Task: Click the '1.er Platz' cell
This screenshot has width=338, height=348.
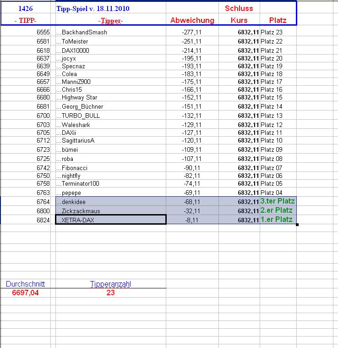Action: [278, 219]
